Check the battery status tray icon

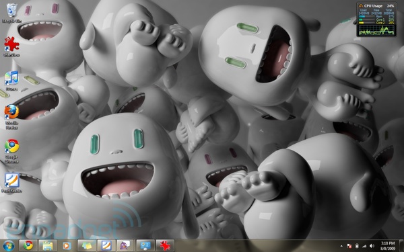(357, 246)
